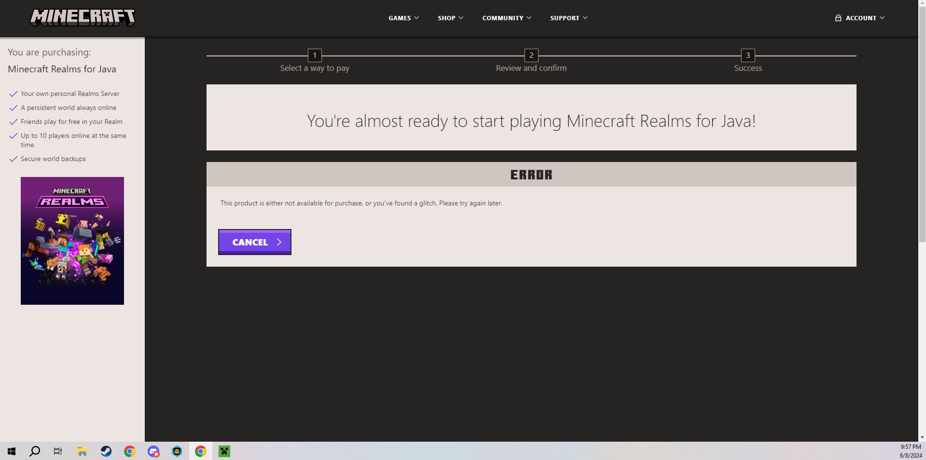Select step 2 marker in progress bar
Image resolution: width=926 pixels, height=460 pixels.
[531, 55]
